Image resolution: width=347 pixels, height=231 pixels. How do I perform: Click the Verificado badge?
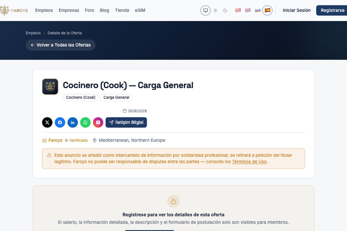point(76,140)
